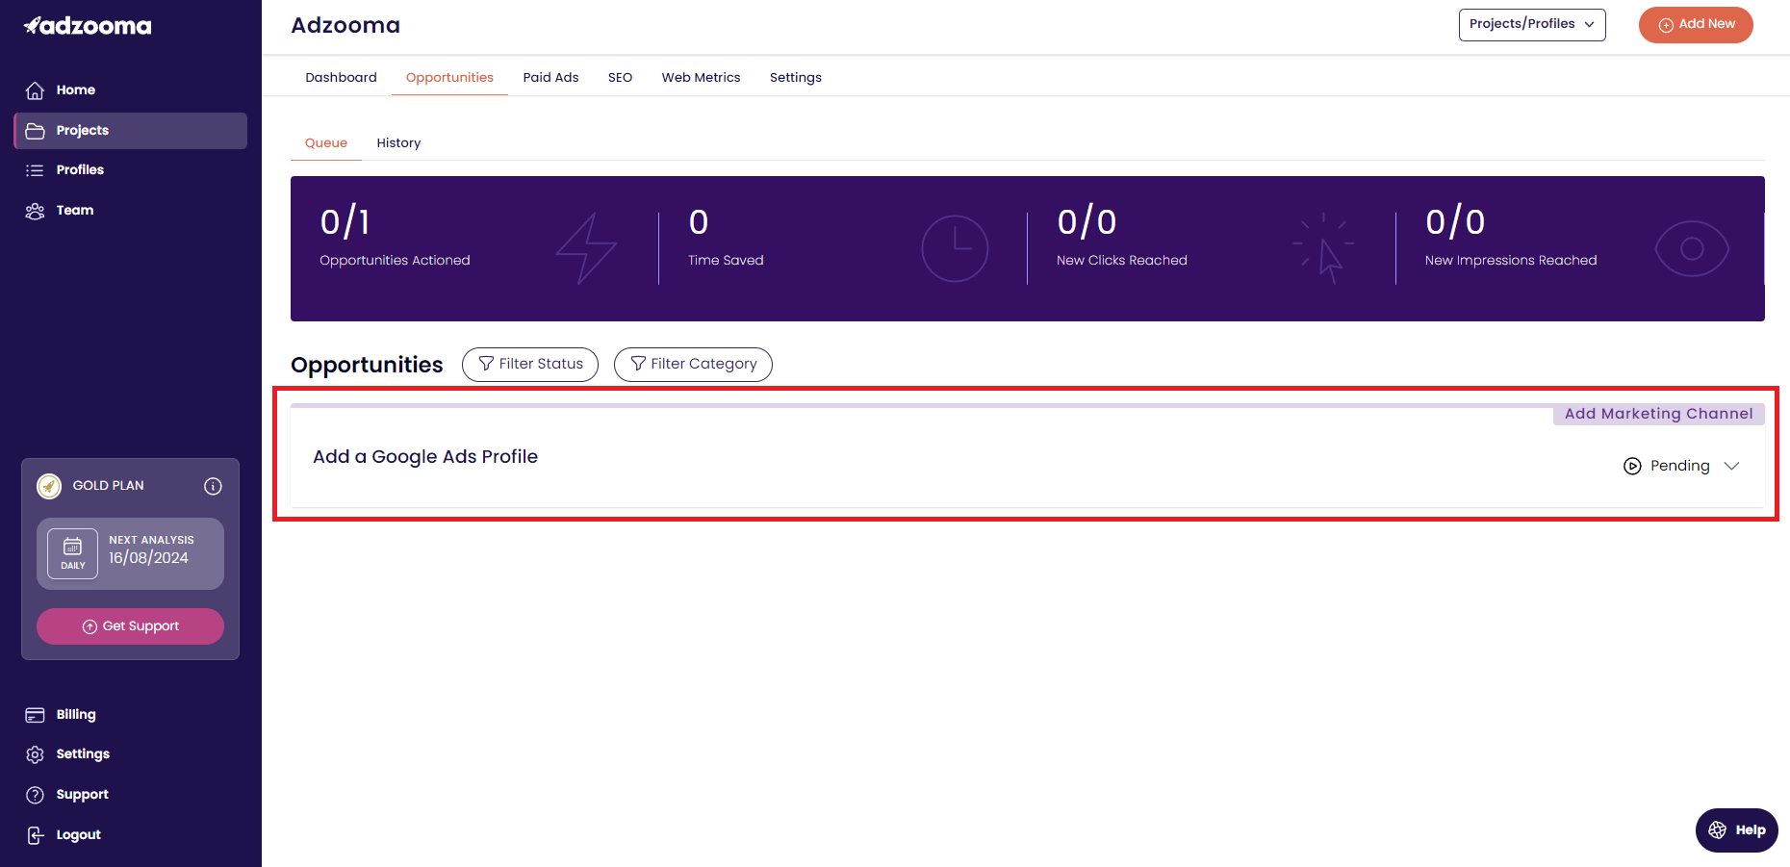Click the Gold Plan rocket badge icon
Viewport: 1790px width, 867px height.
tap(49, 486)
